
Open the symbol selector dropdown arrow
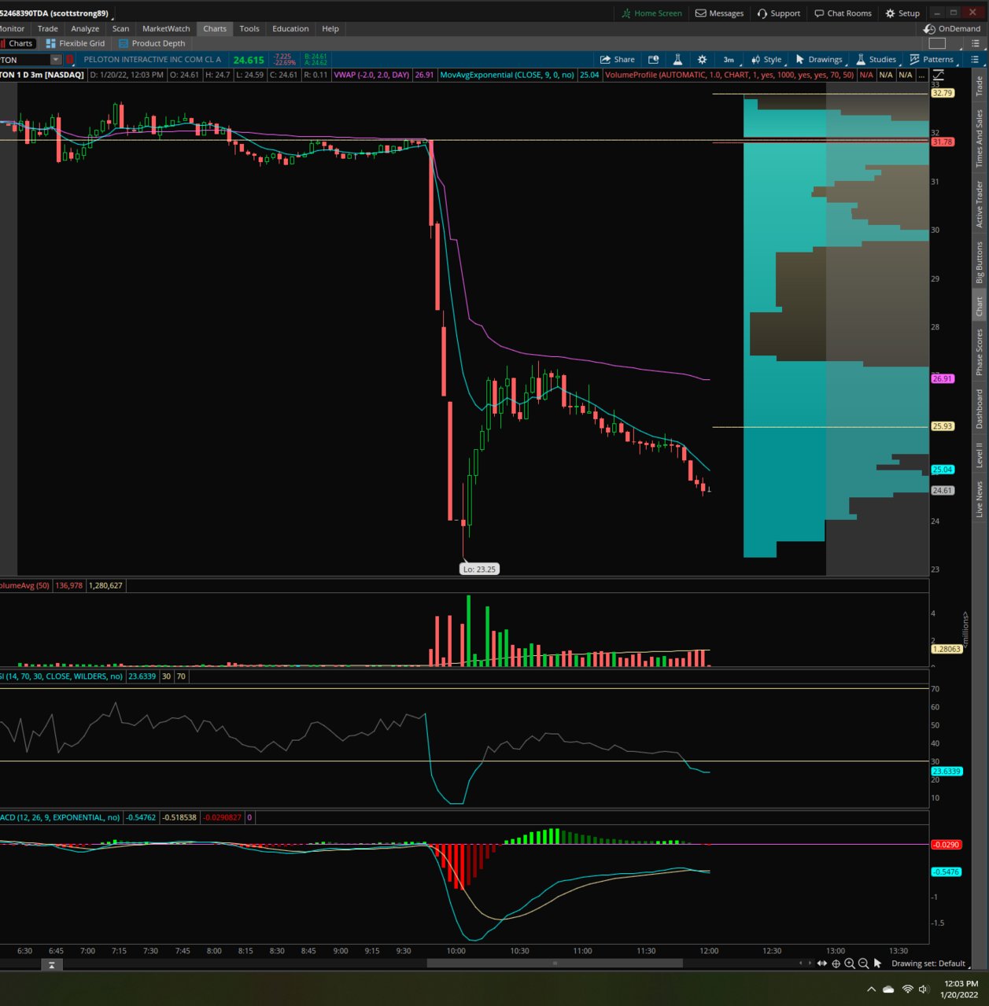click(56, 60)
